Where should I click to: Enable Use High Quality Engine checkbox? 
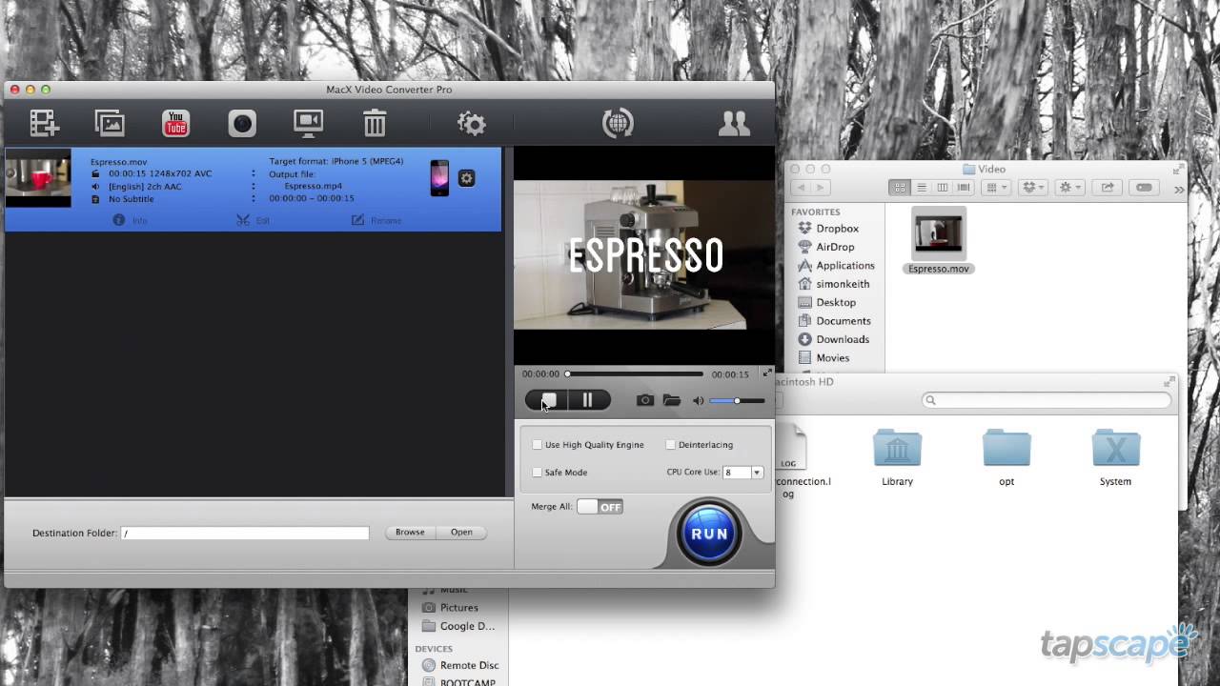point(538,445)
